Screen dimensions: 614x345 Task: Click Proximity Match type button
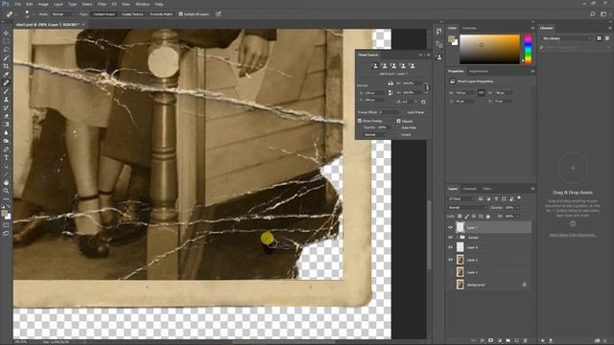[x=161, y=14]
